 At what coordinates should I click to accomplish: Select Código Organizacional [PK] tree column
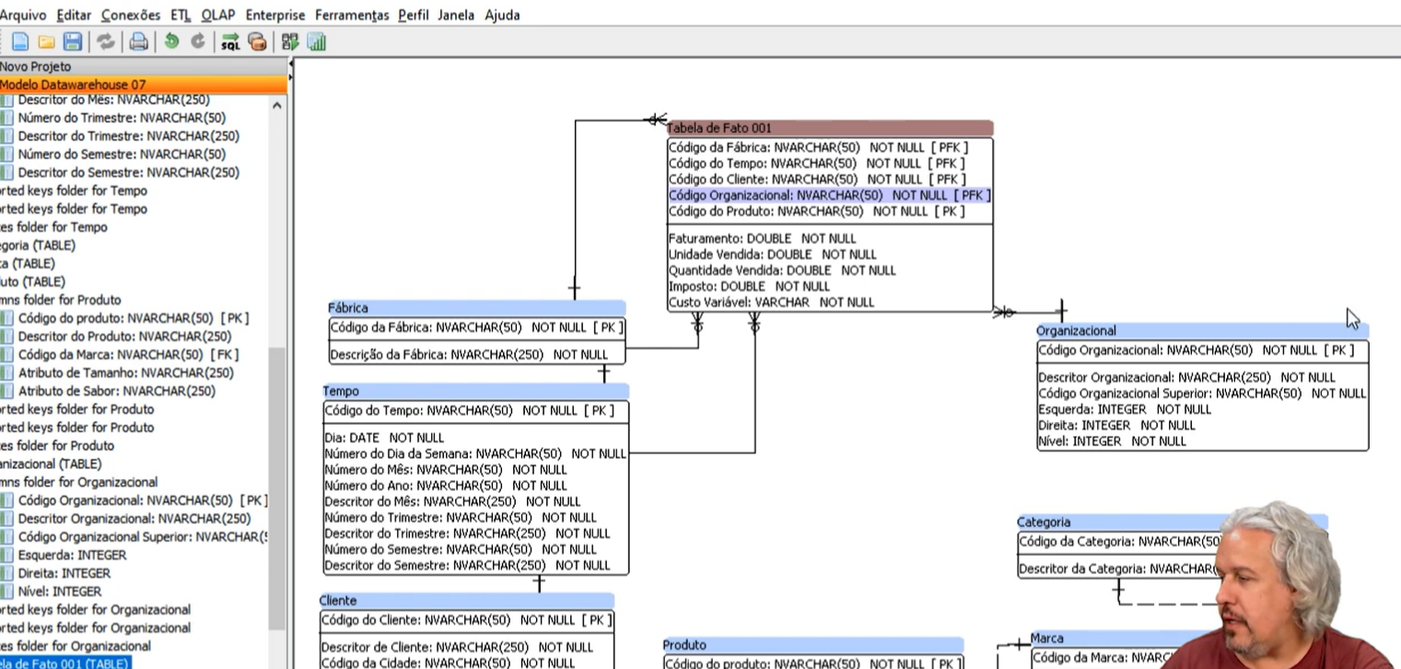point(143,500)
